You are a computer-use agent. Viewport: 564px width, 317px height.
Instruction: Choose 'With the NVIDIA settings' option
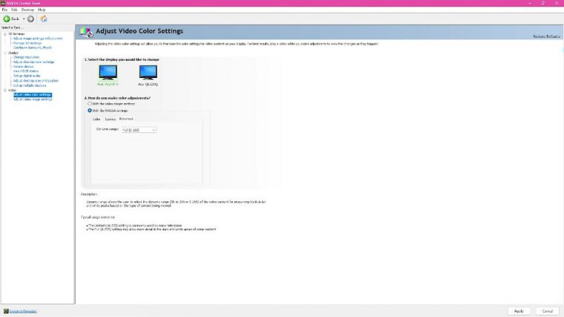[x=91, y=110]
